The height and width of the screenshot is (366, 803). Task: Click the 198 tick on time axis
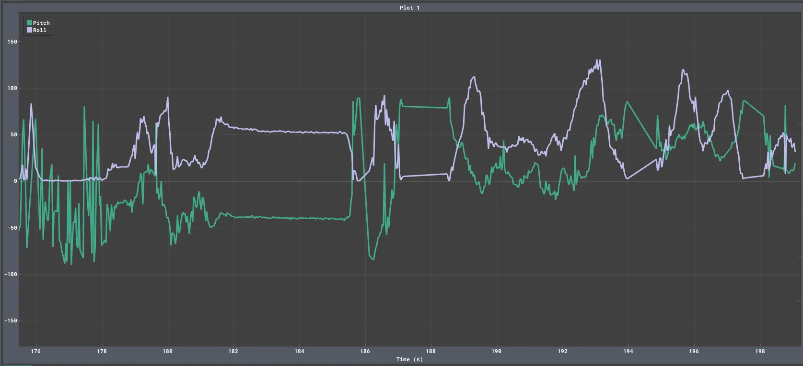pyautogui.click(x=760, y=351)
